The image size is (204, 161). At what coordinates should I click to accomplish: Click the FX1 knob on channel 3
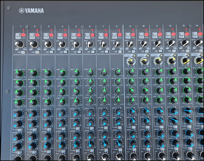[48, 158]
